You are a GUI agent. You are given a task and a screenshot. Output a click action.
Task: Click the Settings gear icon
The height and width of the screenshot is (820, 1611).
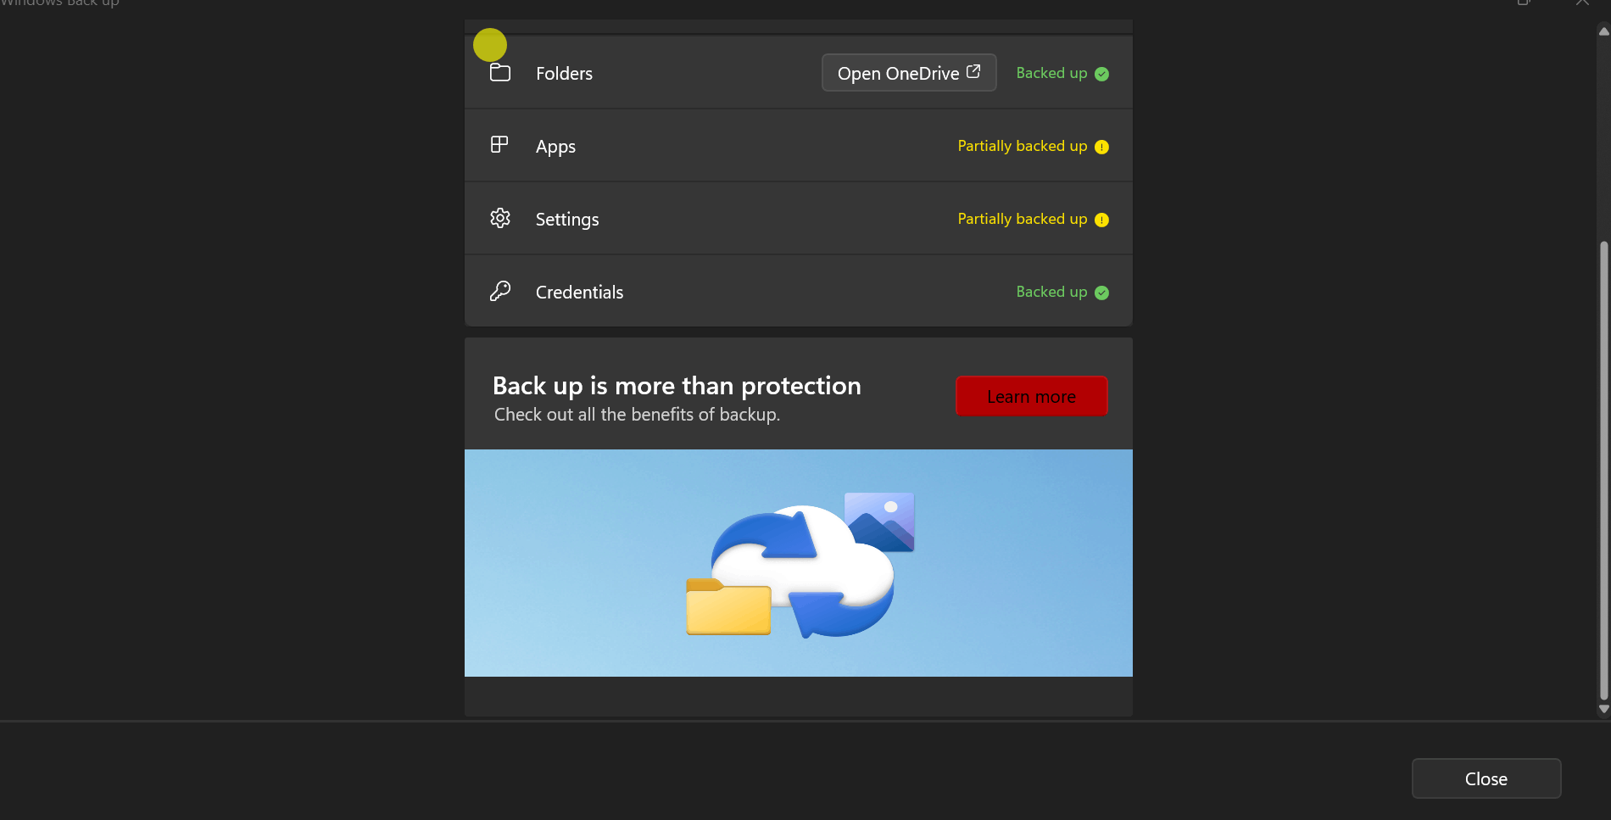pyautogui.click(x=499, y=218)
